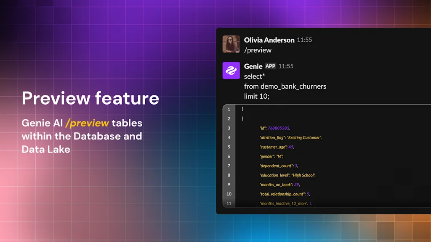Click Olivia Anderson's profile picture
This screenshot has height=242, width=431.
click(x=231, y=44)
